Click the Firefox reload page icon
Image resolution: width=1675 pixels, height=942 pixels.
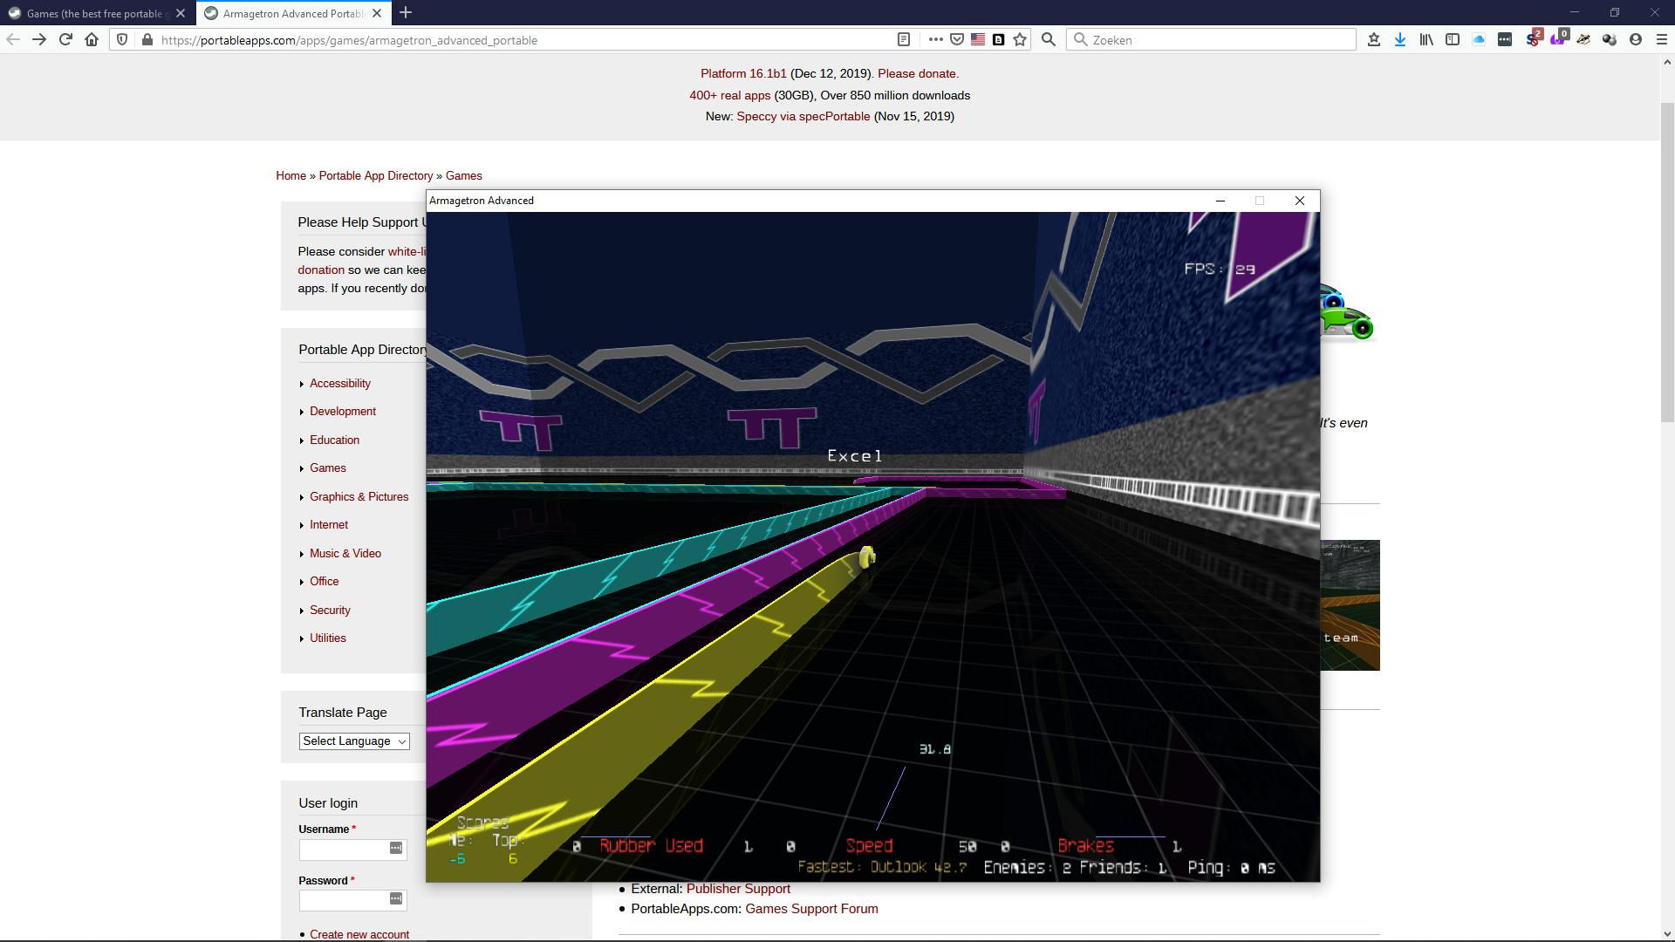(x=65, y=39)
